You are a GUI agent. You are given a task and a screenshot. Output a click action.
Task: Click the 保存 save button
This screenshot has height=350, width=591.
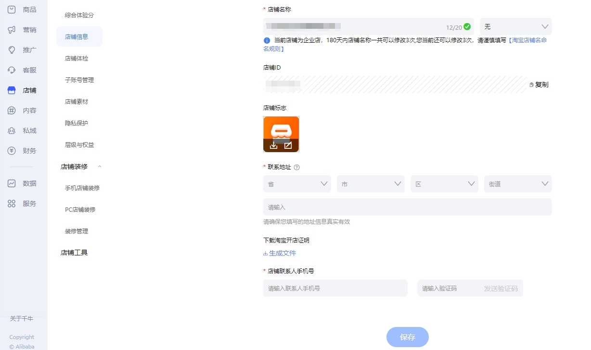click(407, 337)
